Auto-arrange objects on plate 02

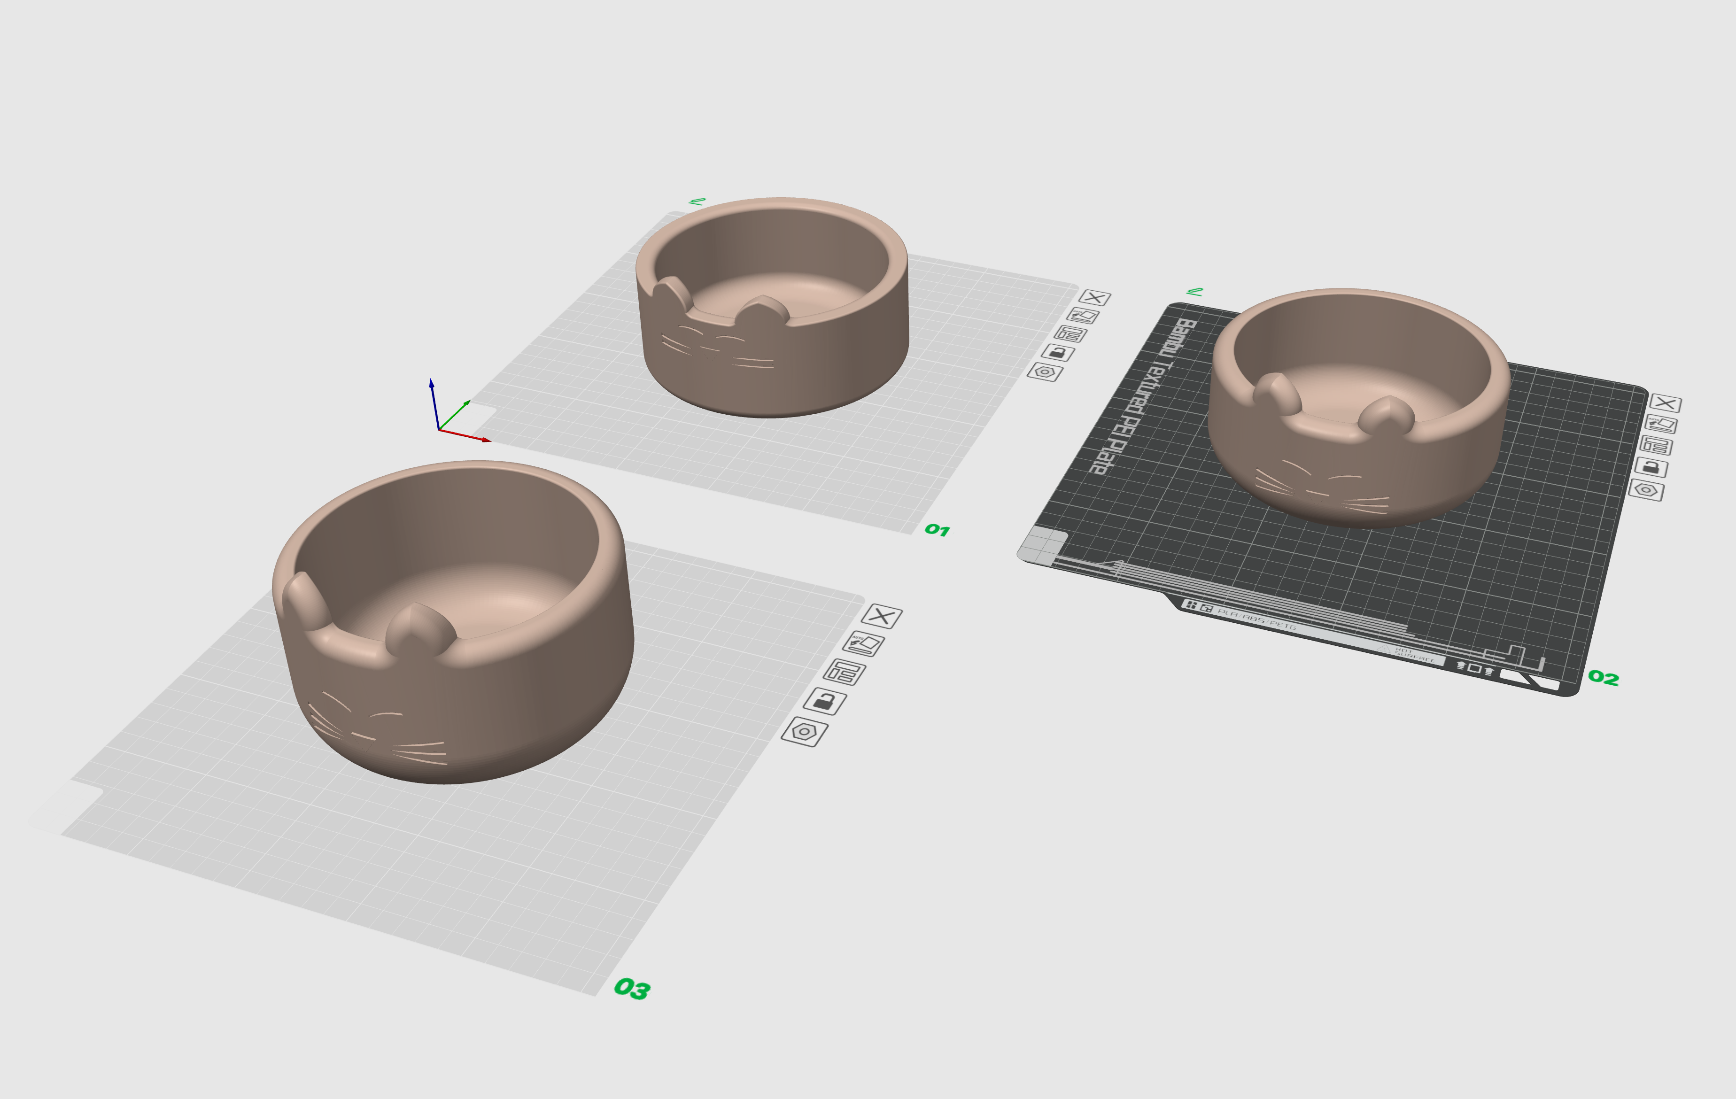point(1661,424)
